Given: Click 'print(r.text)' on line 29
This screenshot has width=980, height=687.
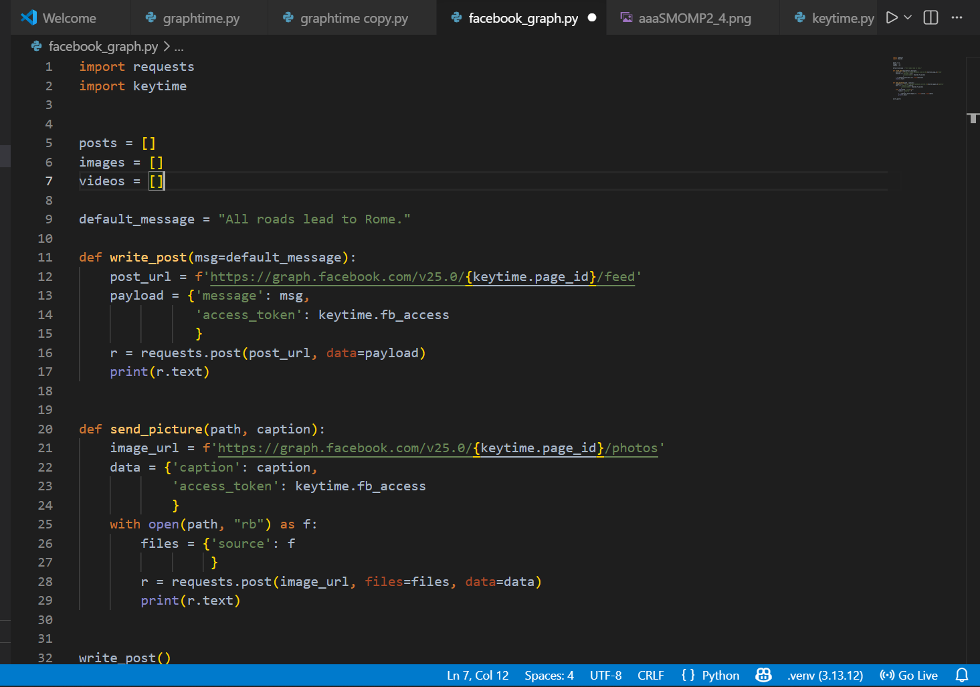Looking at the screenshot, I should 191,601.
